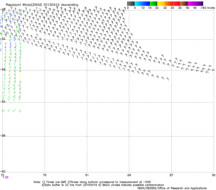Pick the orange 25-30 knots color segment
Screen dimensions: 216x190
click(x=169, y=4)
